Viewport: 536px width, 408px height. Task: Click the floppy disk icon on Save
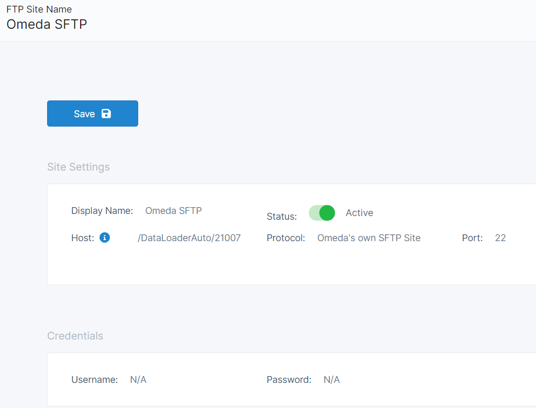(x=106, y=114)
